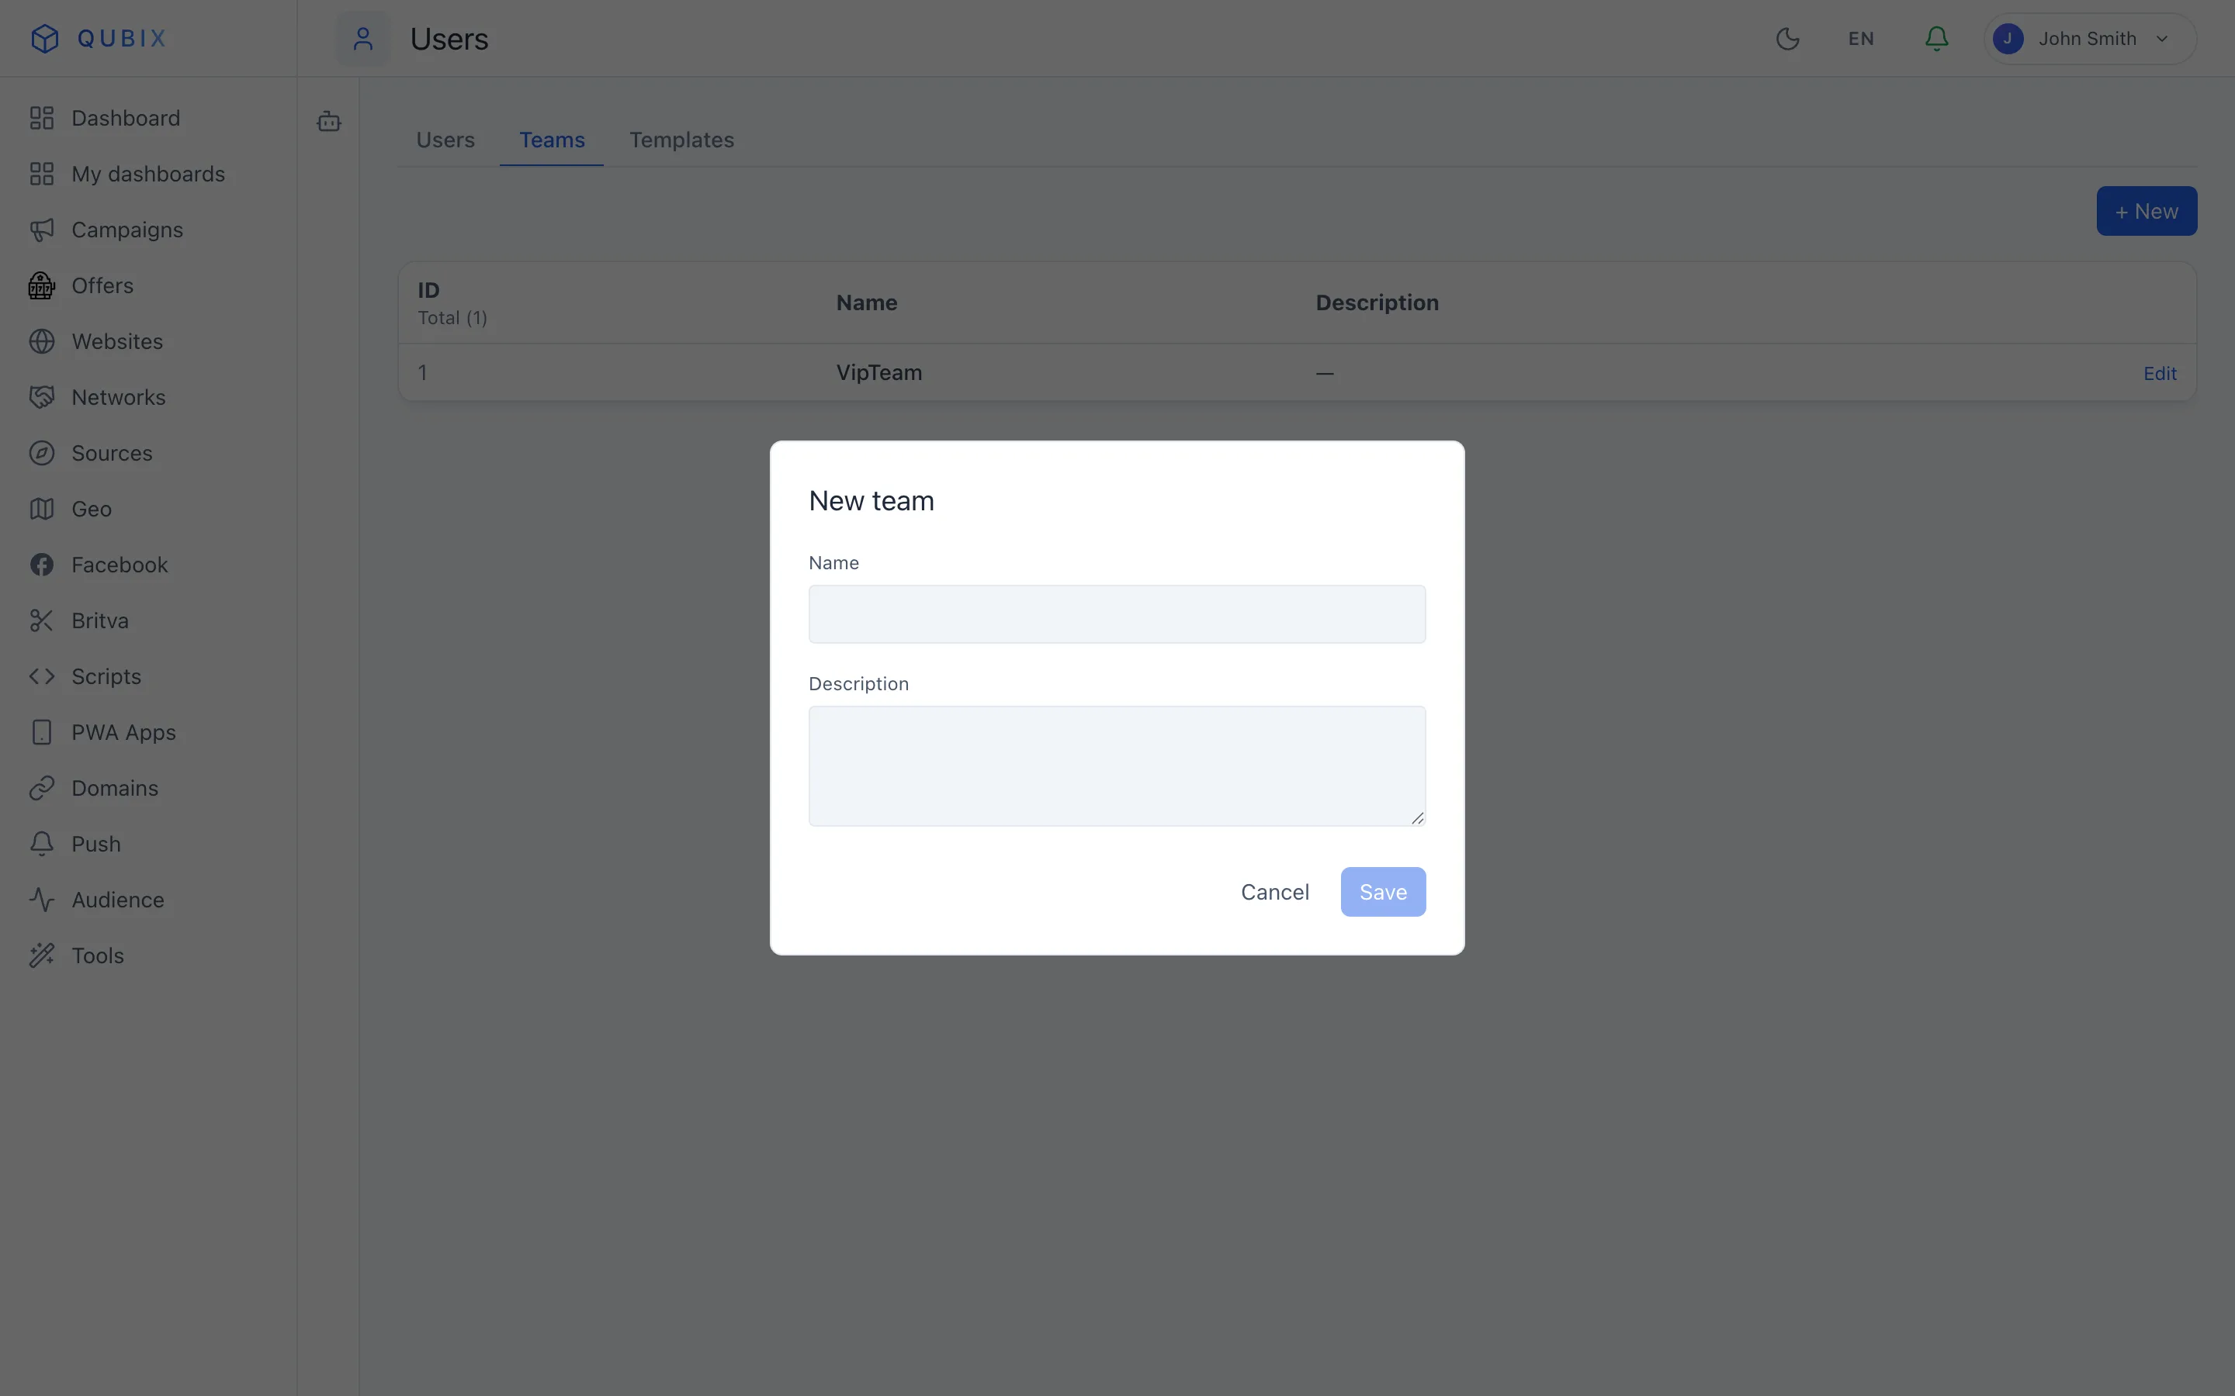The image size is (2235, 1396).
Task: Click the Campaigns megaphone icon
Action: (x=42, y=230)
